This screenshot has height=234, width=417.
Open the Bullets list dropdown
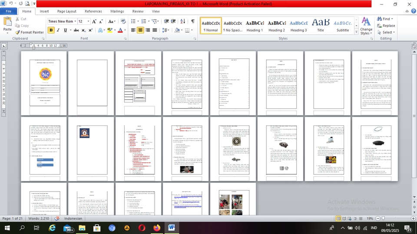click(138, 21)
